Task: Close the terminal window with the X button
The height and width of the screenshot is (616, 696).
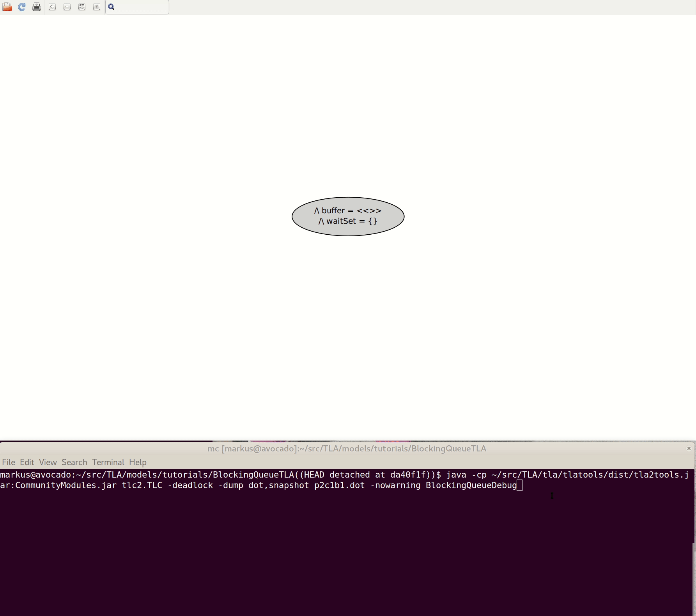Action: coord(689,448)
